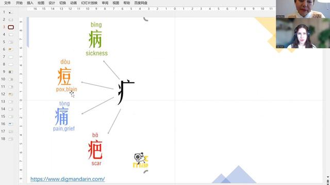
Task: Click the panda camera logo image
Action: [x=141, y=160]
